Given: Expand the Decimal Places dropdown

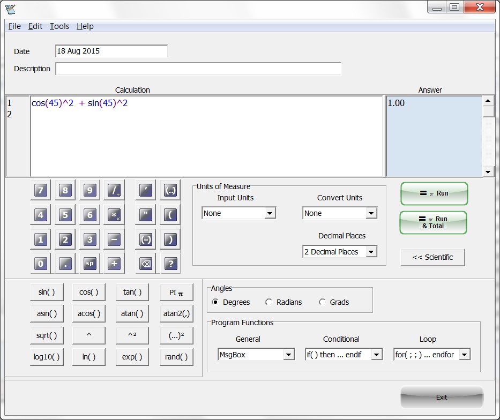Looking at the screenshot, I should 340,252.
